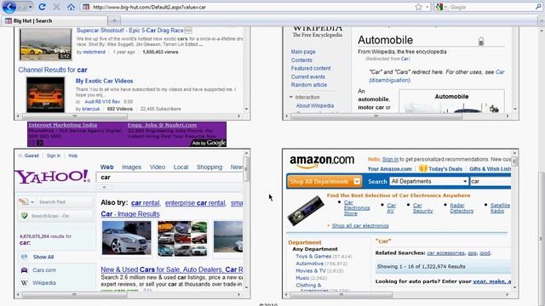Open Help link in Yahoo panel
The width and height of the screenshot is (545, 306).
pyautogui.click(x=73, y=156)
